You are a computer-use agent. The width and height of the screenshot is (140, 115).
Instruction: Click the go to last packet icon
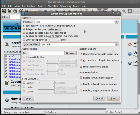(x=92, y=10)
